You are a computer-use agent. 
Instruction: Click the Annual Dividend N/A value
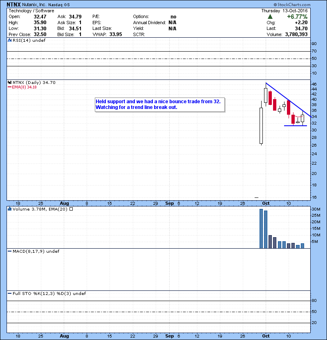[172, 23]
